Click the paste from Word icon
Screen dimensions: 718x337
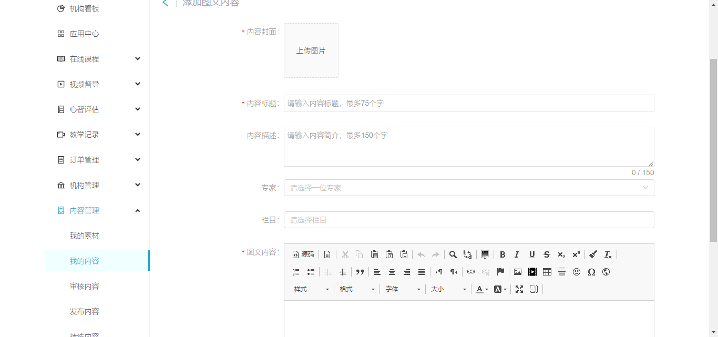coord(404,254)
